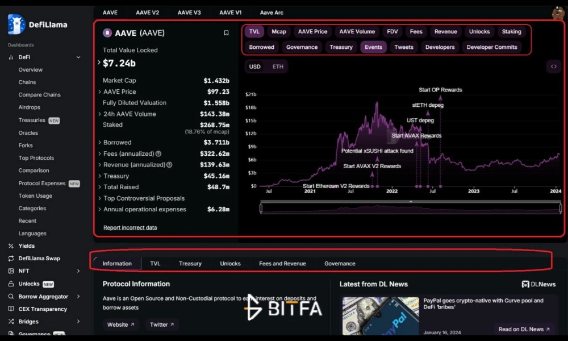Viewport: 568px width, 341px height.
Task: Click the Borrow Aggregator search icon
Action: pyautogui.click(x=11, y=297)
